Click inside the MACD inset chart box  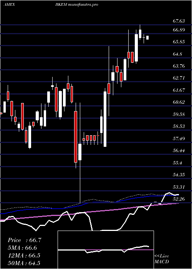106,250
